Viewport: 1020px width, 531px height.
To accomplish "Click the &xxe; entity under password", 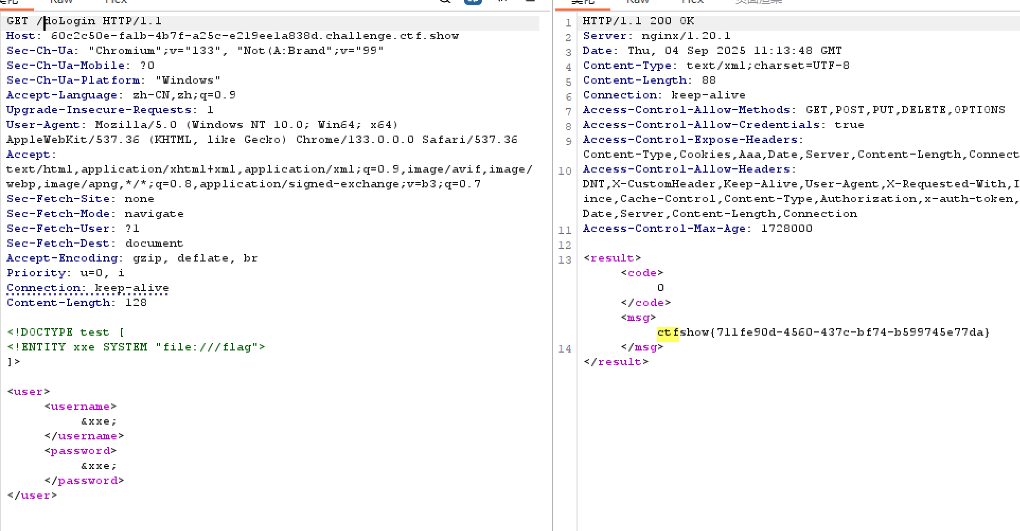I will pos(99,466).
